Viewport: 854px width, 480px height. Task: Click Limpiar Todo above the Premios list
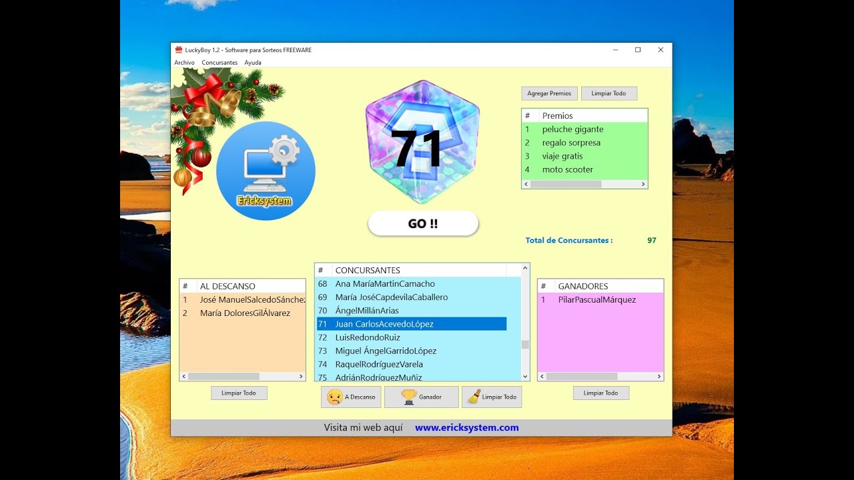(609, 93)
